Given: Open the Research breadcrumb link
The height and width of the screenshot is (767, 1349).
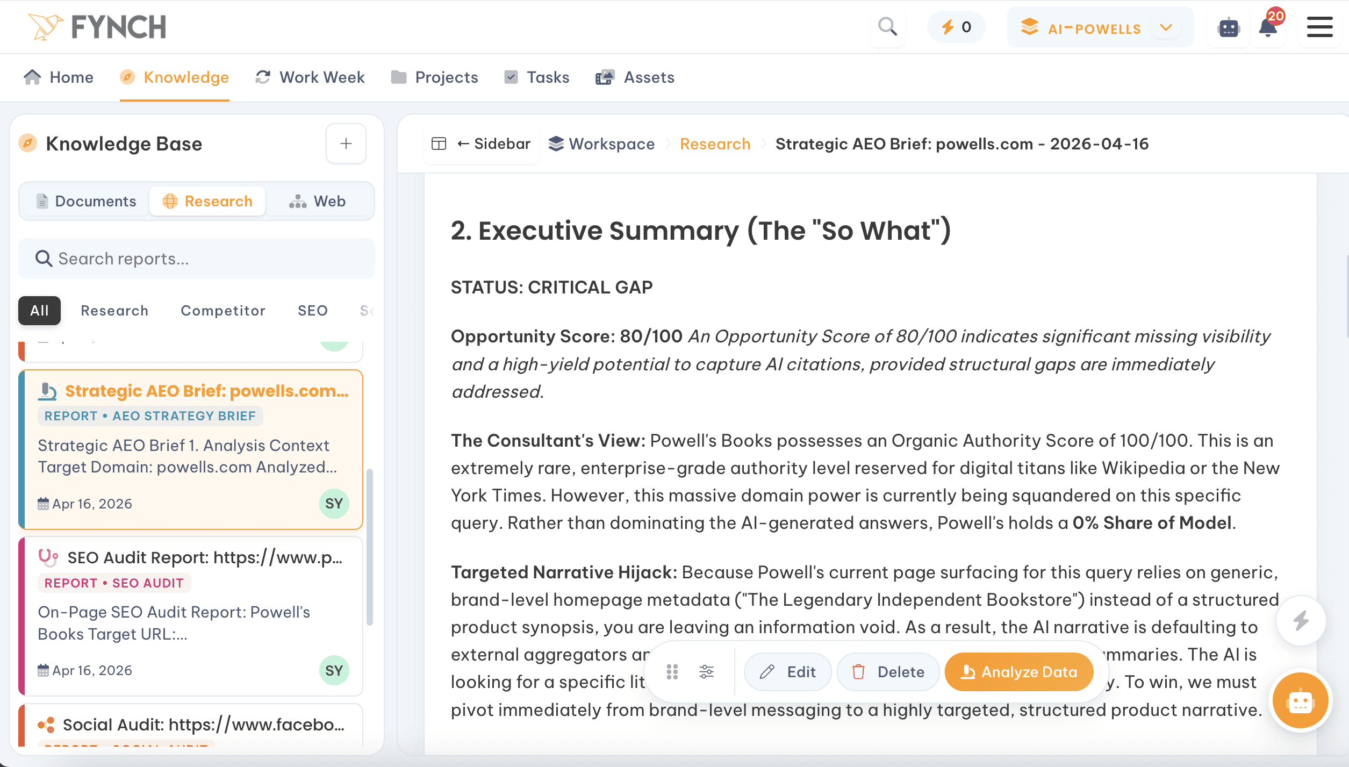Looking at the screenshot, I should click(x=715, y=144).
